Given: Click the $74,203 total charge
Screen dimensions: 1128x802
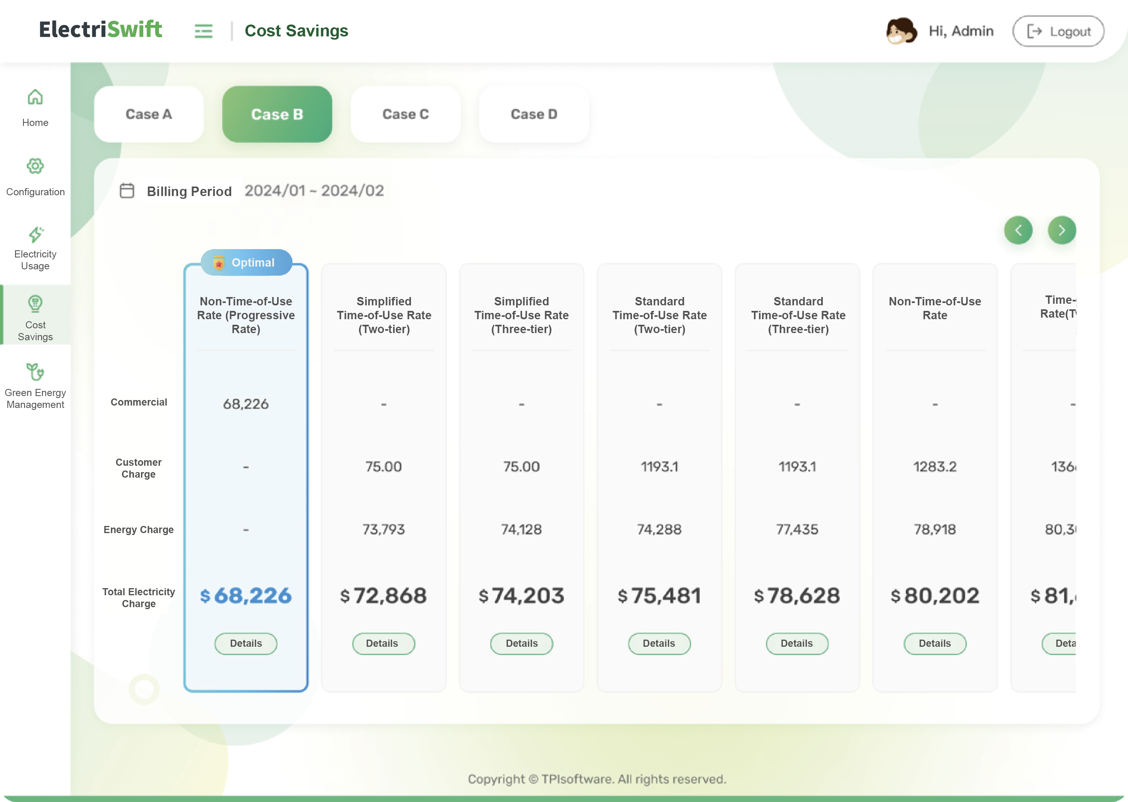Looking at the screenshot, I should point(522,596).
